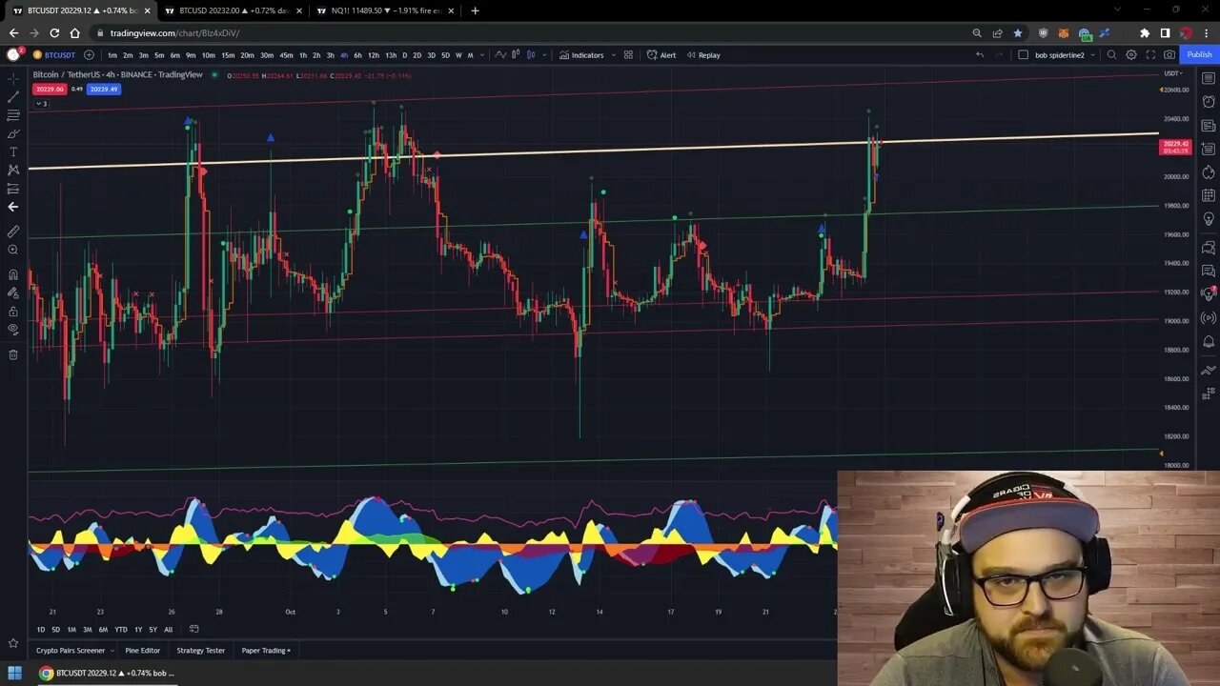This screenshot has height=686, width=1220.
Task: Click the back arrow in drawing toolbar
Action: coord(13,207)
